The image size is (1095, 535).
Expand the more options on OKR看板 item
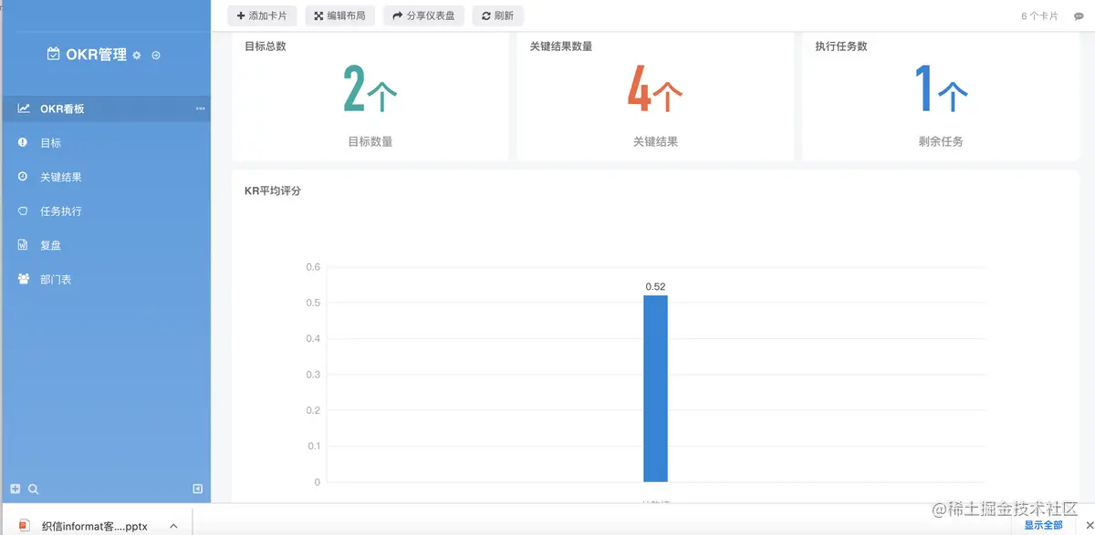pos(200,108)
